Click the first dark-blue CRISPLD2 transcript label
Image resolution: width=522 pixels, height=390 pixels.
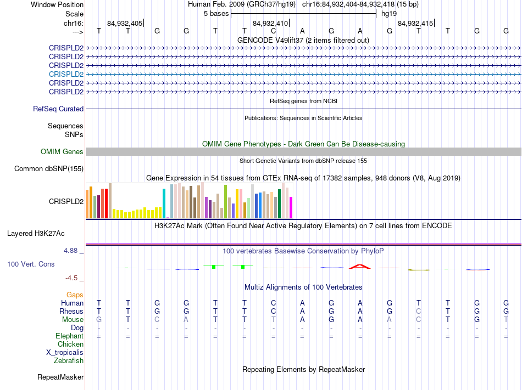click(x=66, y=48)
